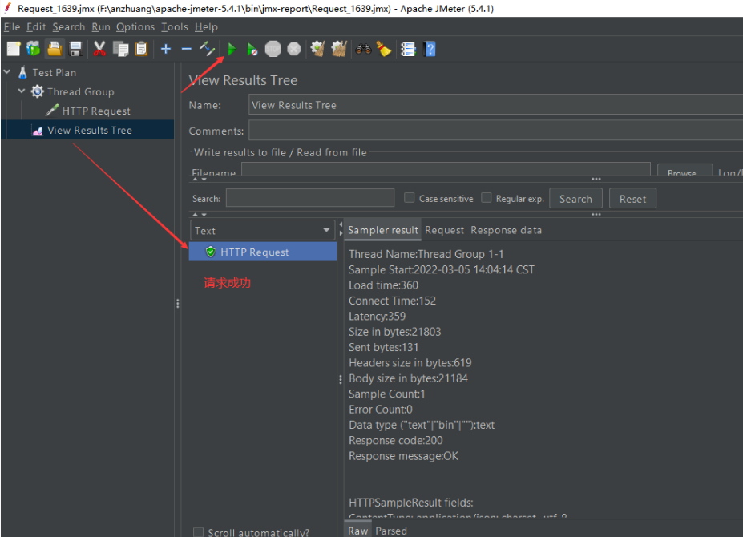The height and width of the screenshot is (537, 743).
Task: Switch to Sampler result tab
Action: tap(383, 230)
